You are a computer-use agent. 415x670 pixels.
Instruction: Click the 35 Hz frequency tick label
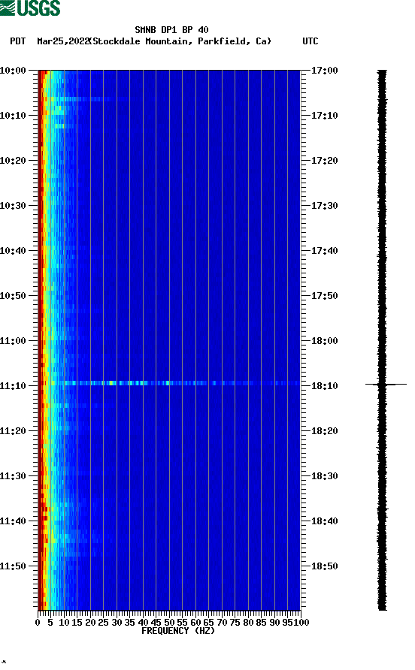(129, 623)
